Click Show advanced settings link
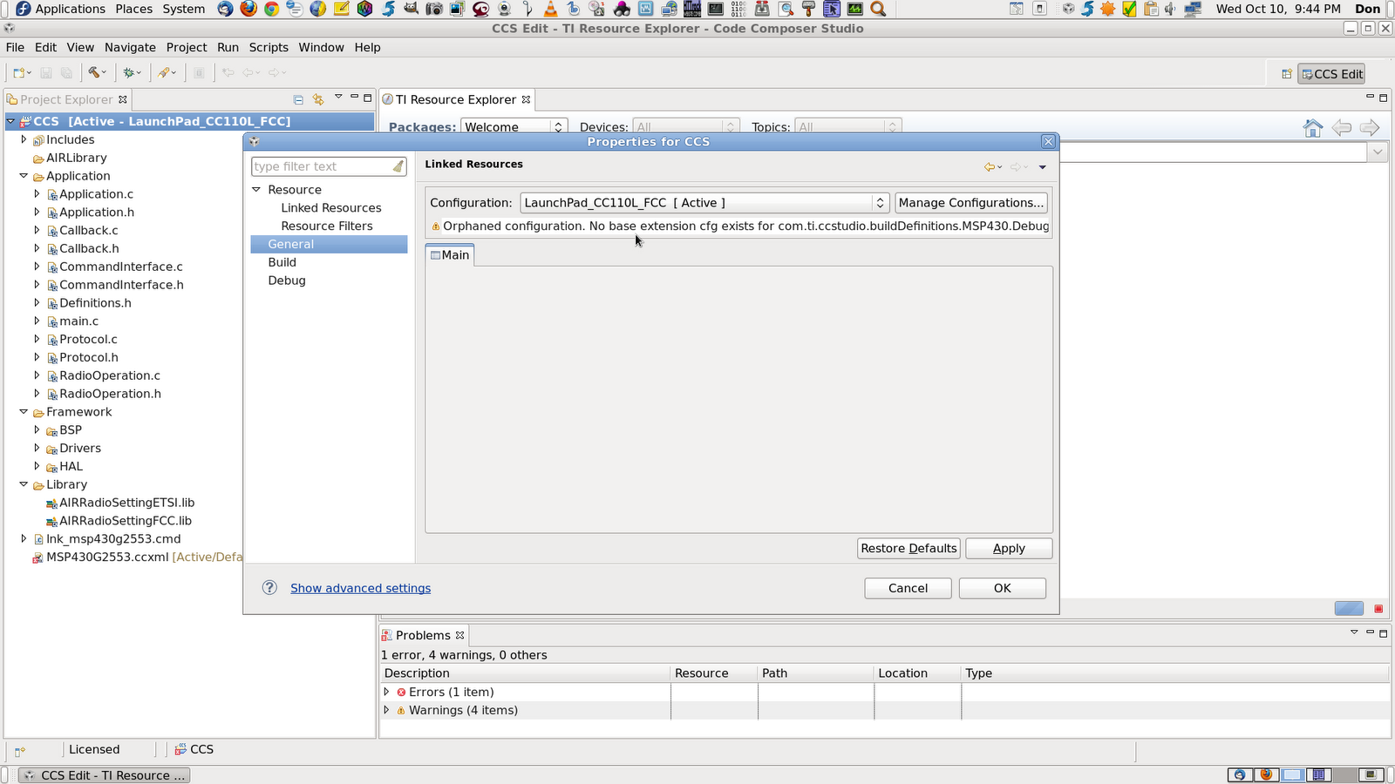1395x784 pixels. click(360, 588)
